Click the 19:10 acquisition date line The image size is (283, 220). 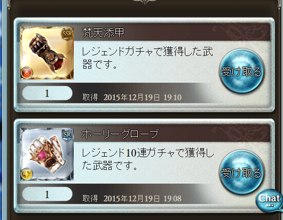(x=132, y=97)
